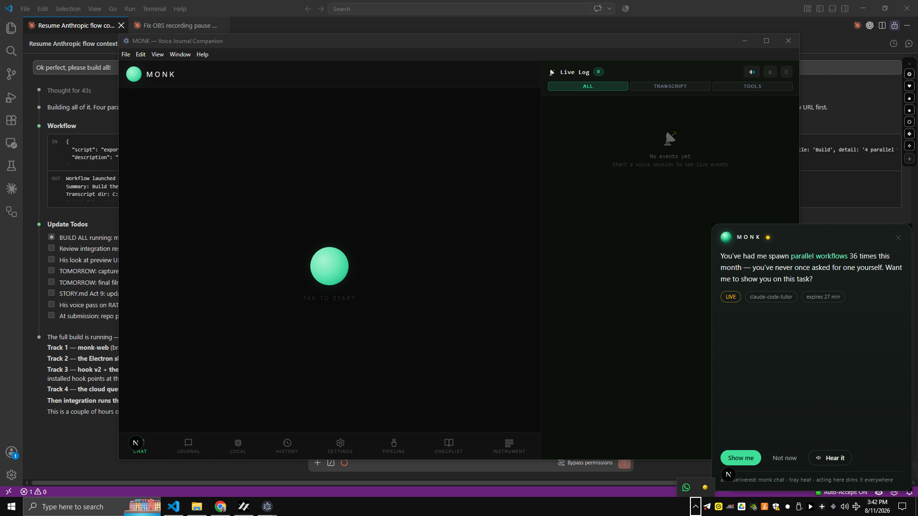918x516 pixels.
Task: Check the Review integration todo checkbox
Action: [x=51, y=248]
